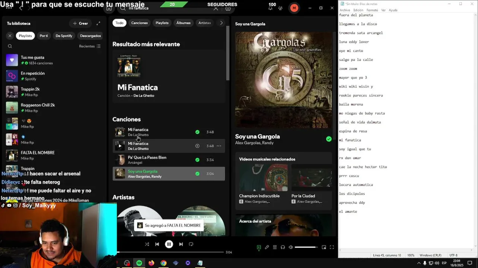478x268 pixels.
Task: Open the profile avatar 'M' menu
Action: [x=294, y=8]
